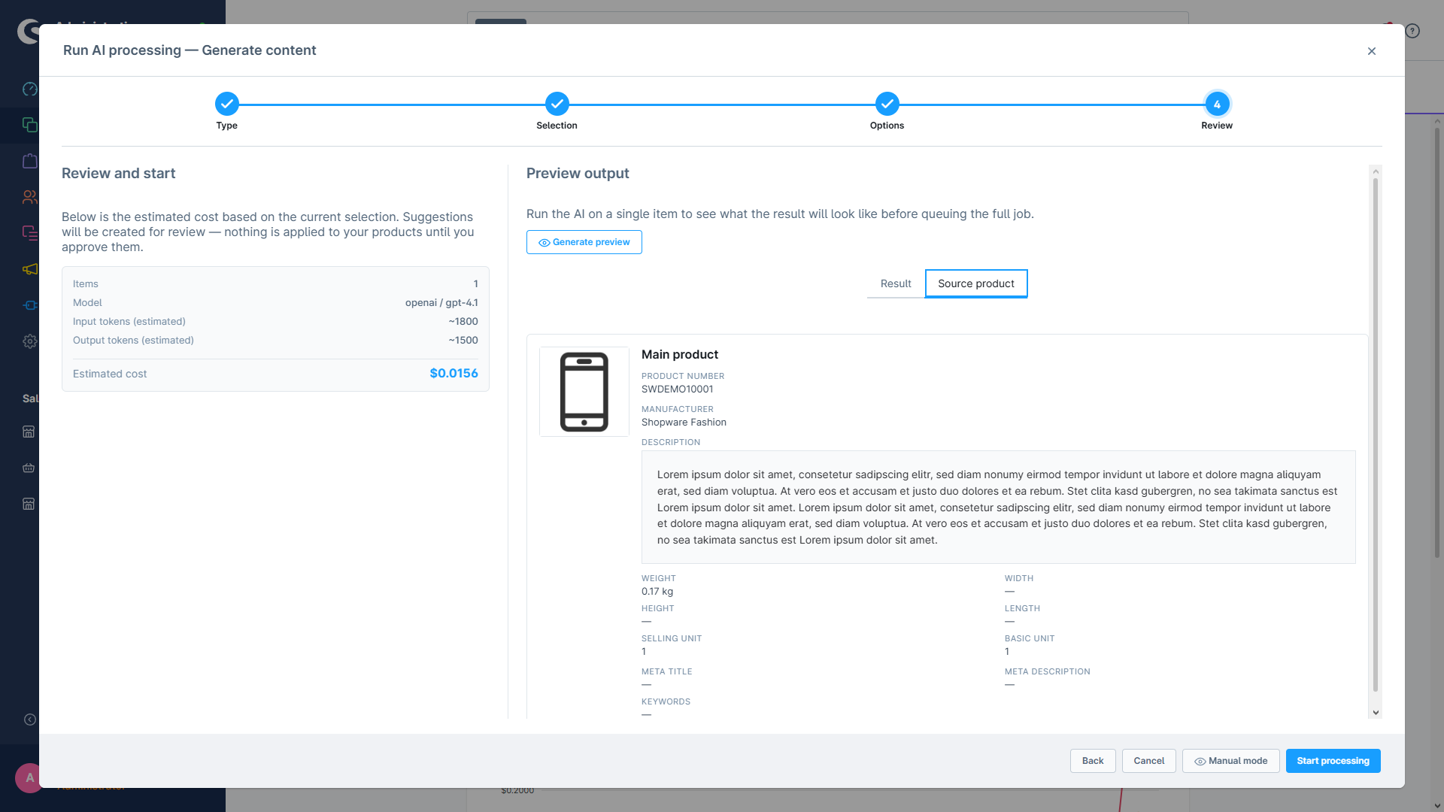1444x812 pixels.
Task: Click the model value openai / gpt-4.1
Action: 441,303
